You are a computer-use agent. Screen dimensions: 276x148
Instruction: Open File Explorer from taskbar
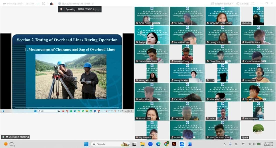pyautogui.click(x=142, y=144)
